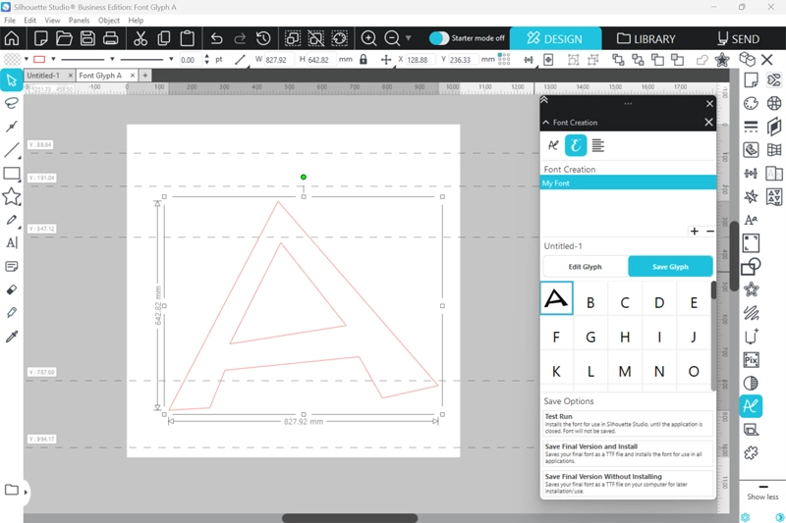Select the letter M glyph cell
Image resolution: width=786 pixels, height=523 pixels.
pyautogui.click(x=625, y=372)
